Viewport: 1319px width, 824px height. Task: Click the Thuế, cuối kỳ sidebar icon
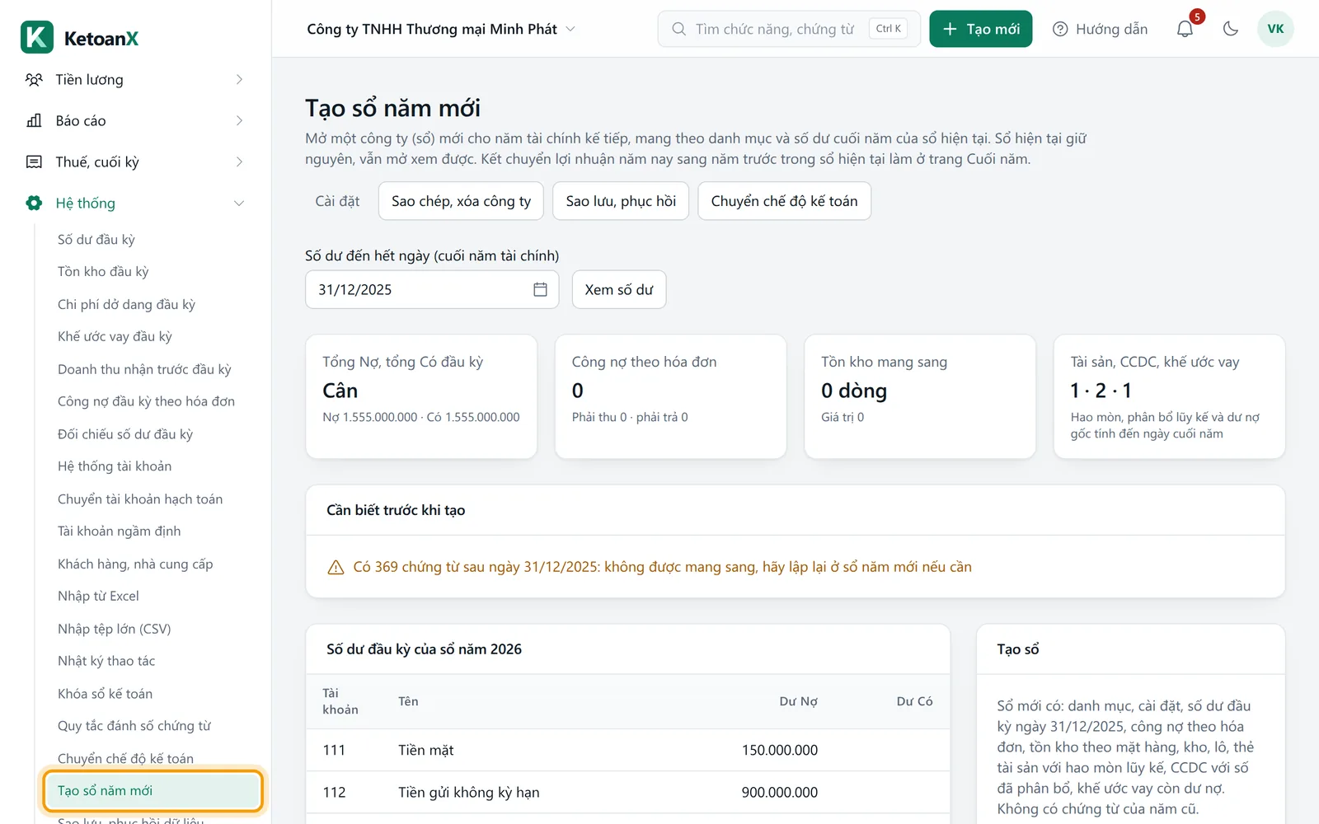(34, 162)
